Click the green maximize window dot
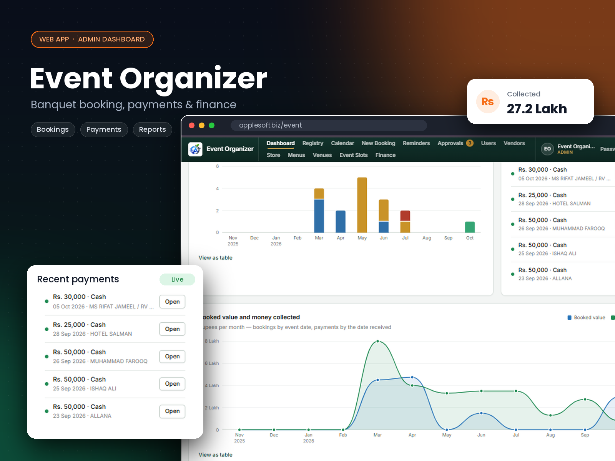The height and width of the screenshot is (461, 615). click(211, 125)
